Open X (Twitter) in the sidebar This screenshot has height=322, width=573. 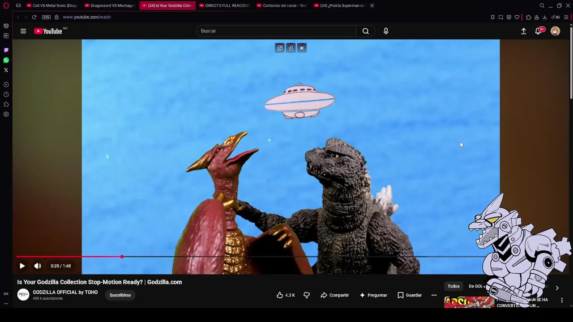(6, 70)
